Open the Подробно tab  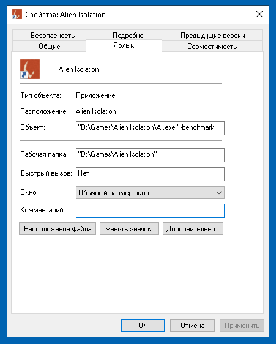[x=128, y=36]
